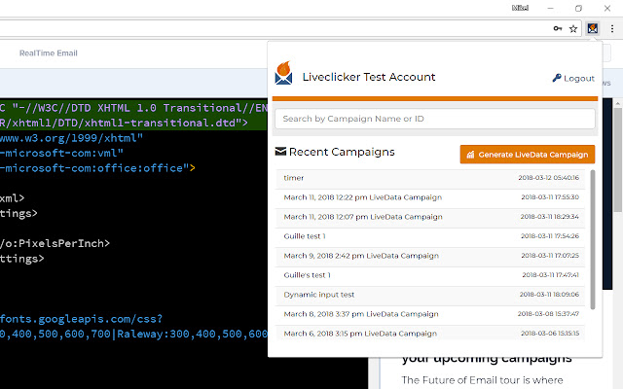Click the campaign list scrollbar
Image resolution: width=623 pixels, height=389 pixels.
592,253
